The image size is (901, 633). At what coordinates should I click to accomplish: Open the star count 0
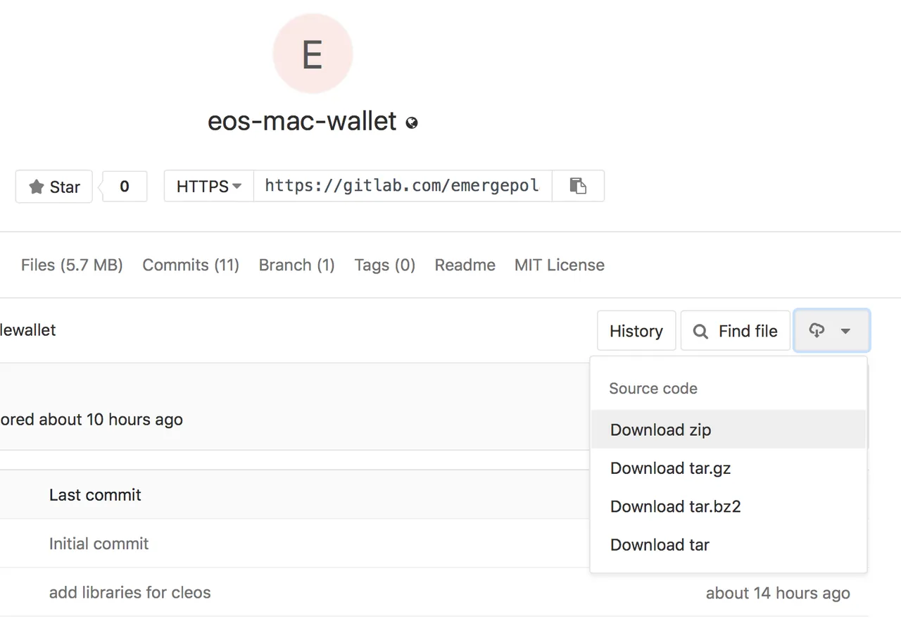pyautogui.click(x=125, y=187)
